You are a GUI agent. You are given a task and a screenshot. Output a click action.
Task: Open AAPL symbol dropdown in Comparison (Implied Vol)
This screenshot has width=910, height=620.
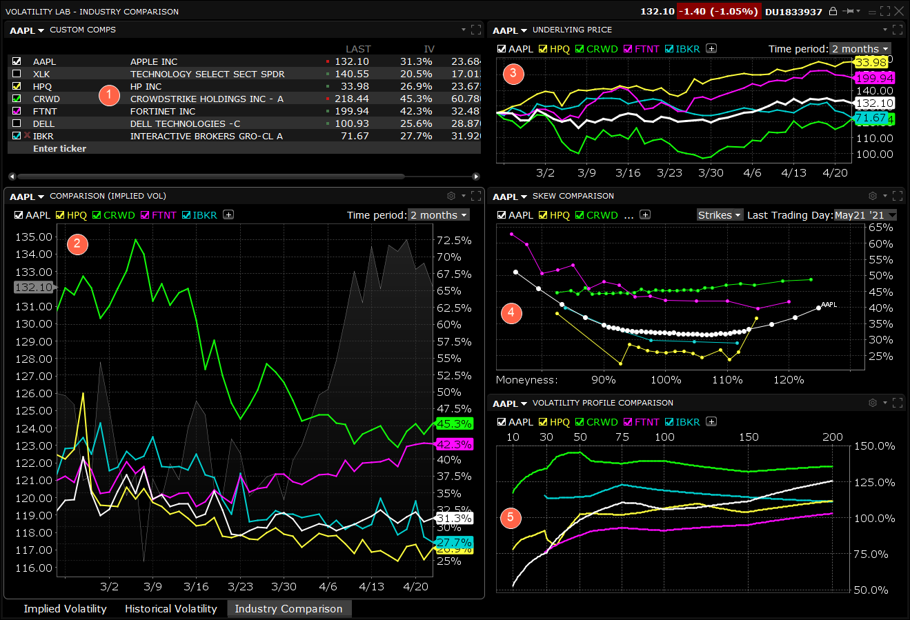[27, 196]
